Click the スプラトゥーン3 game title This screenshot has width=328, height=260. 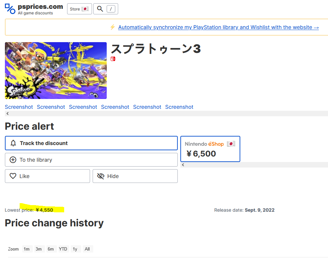(x=155, y=49)
